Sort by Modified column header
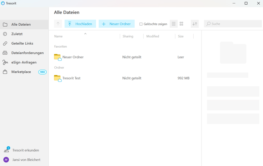The height and width of the screenshot is (166, 263). point(153,36)
